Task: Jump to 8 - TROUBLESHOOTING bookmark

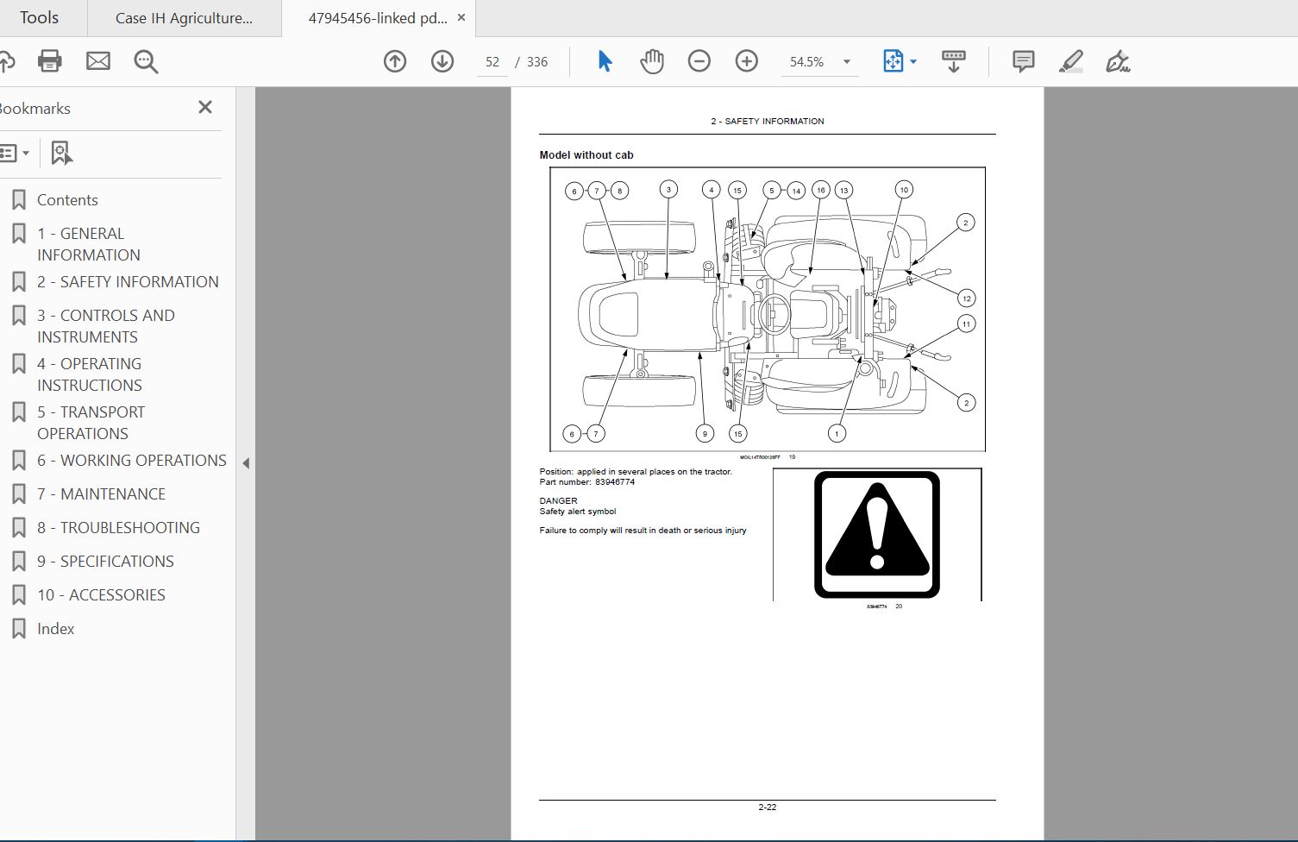Action: pos(118,528)
